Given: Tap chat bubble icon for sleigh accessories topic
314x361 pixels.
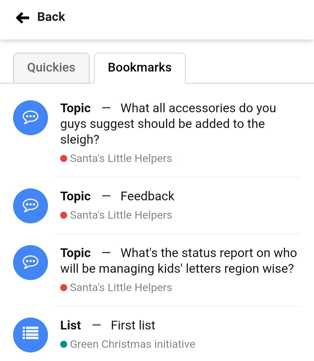Looking at the screenshot, I should pos(31,118).
